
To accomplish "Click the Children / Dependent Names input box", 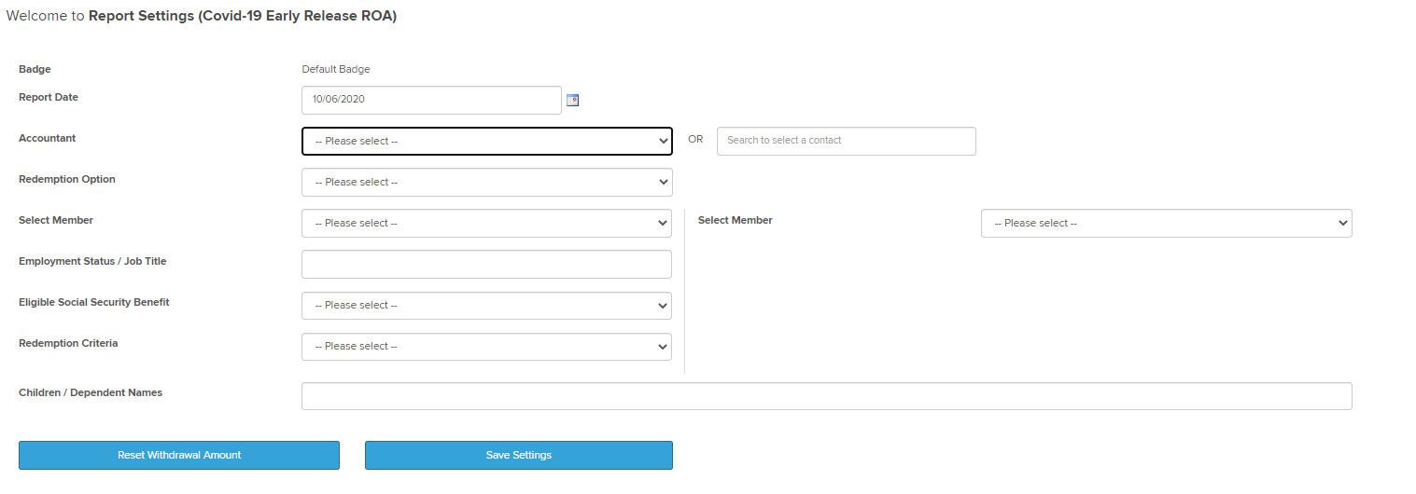I will point(826,396).
